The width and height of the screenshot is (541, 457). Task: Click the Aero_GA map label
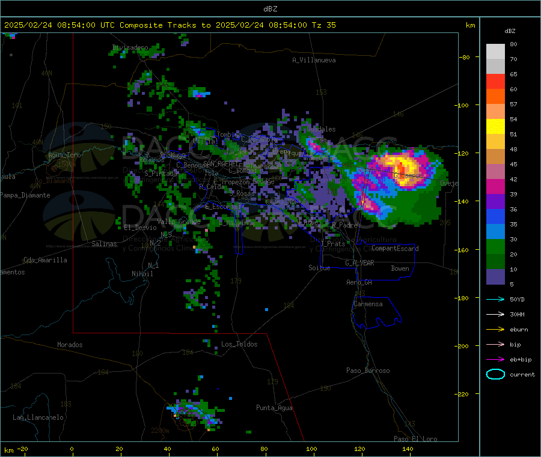[359, 282]
